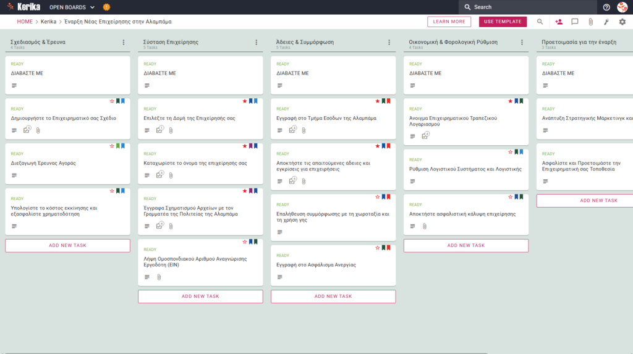Image resolution: width=633 pixels, height=354 pixels.
Task: Open the board chat icon
Action: click(x=574, y=22)
